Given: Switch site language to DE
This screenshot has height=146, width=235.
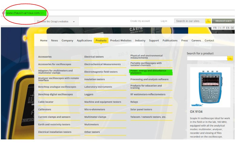Looking at the screenshot, I should [232, 28].
